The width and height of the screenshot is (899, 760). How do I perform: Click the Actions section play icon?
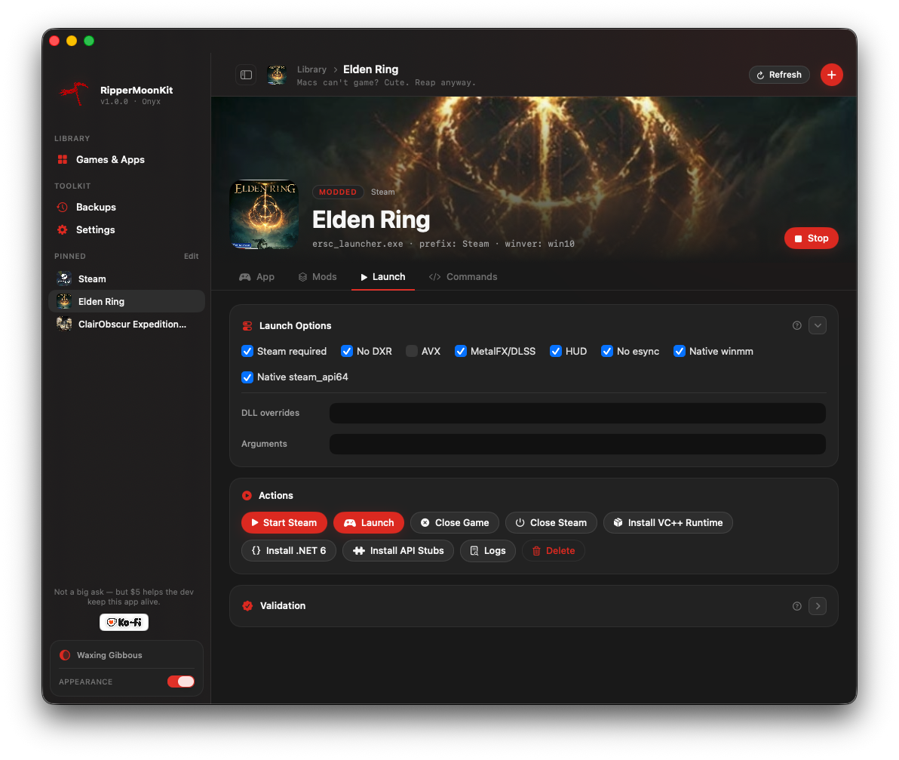tap(247, 496)
